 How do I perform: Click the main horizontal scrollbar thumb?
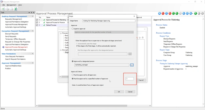point(83,106)
